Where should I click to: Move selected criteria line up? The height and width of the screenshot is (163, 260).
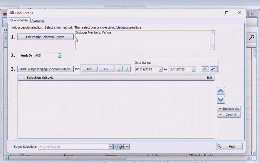click(221, 91)
